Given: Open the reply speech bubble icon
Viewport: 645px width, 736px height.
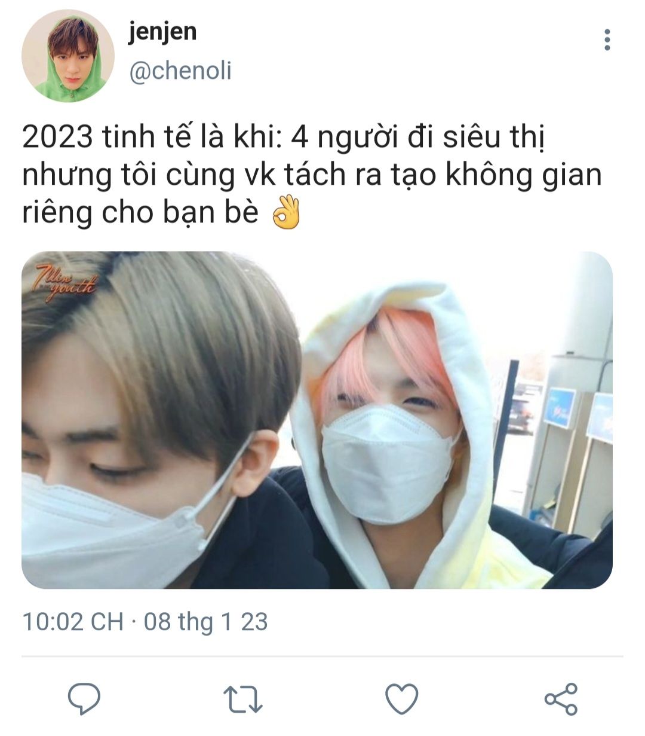Looking at the screenshot, I should tap(84, 699).
